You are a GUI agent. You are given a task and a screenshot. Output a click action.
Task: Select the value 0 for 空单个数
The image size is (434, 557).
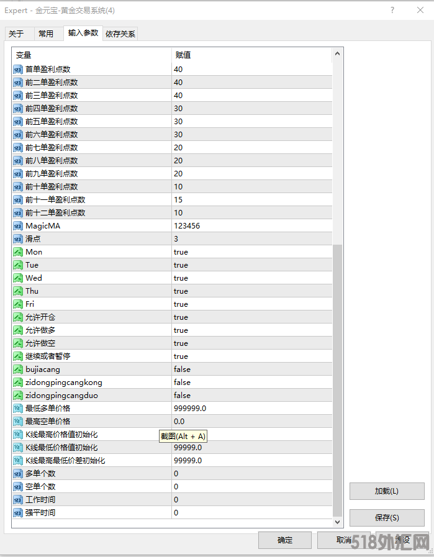(176, 487)
